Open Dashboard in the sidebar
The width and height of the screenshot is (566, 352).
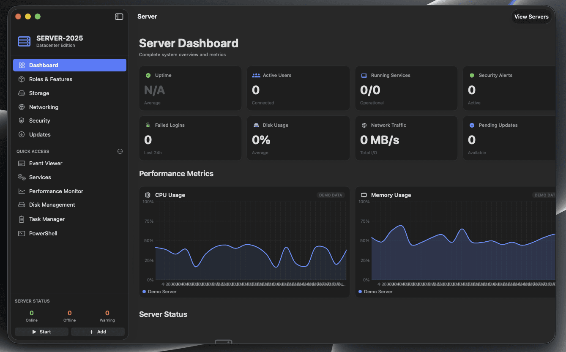[x=70, y=65]
